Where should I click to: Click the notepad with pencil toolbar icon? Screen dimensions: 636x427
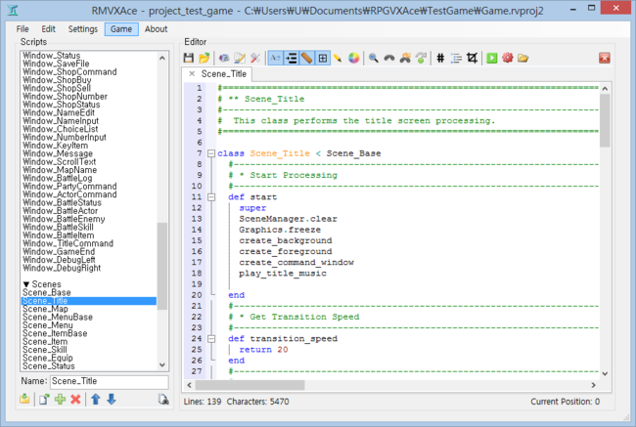[x=240, y=58]
